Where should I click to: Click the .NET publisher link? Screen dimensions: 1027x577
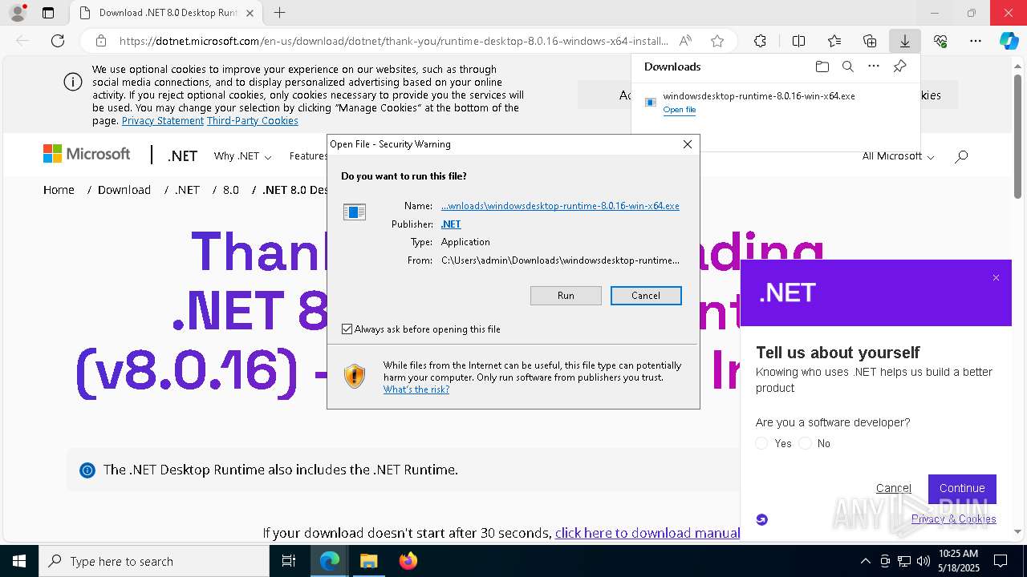point(451,224)
